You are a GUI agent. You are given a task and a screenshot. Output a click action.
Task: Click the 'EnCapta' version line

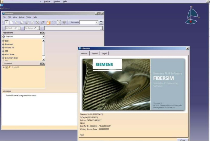pos(89,117)
